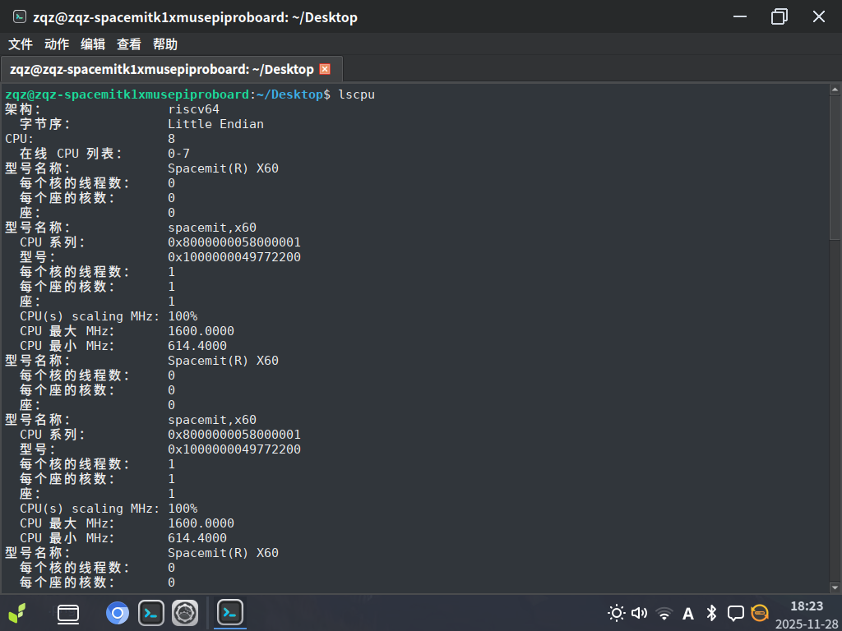Click scrollbar up arrow in terminal
Image resolution: width=842 pixels, height=631 pixels.
coord(835,90)
